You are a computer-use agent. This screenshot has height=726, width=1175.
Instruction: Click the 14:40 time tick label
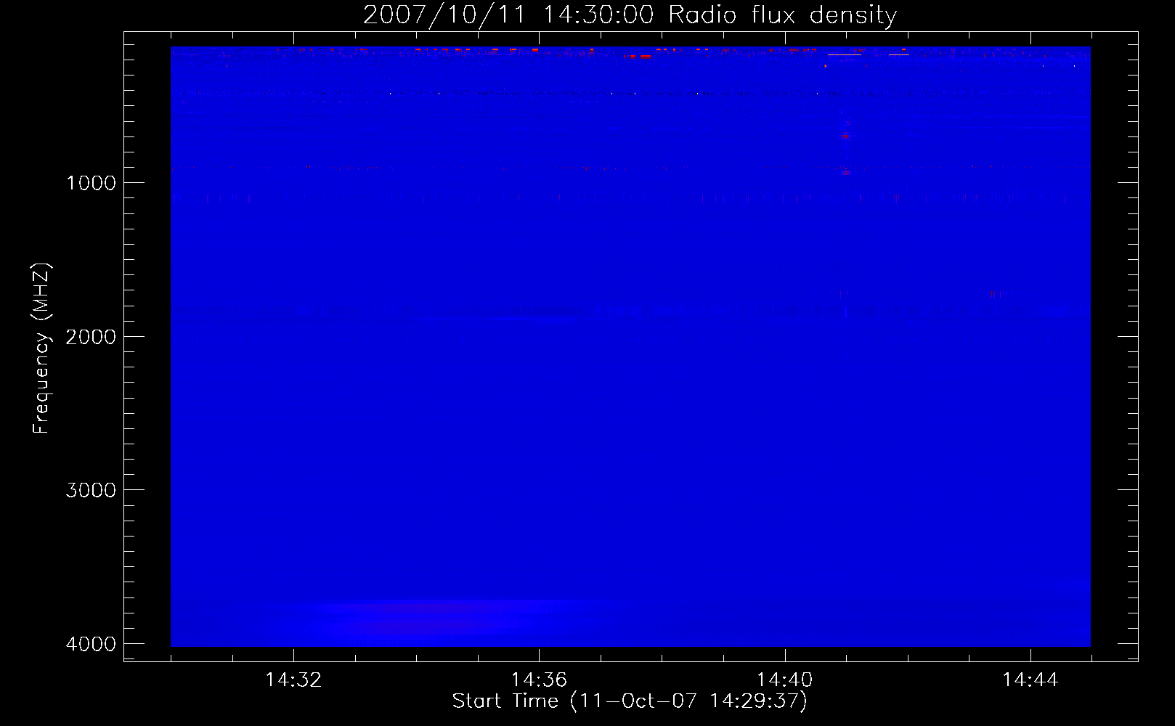[x=784, y=680]
